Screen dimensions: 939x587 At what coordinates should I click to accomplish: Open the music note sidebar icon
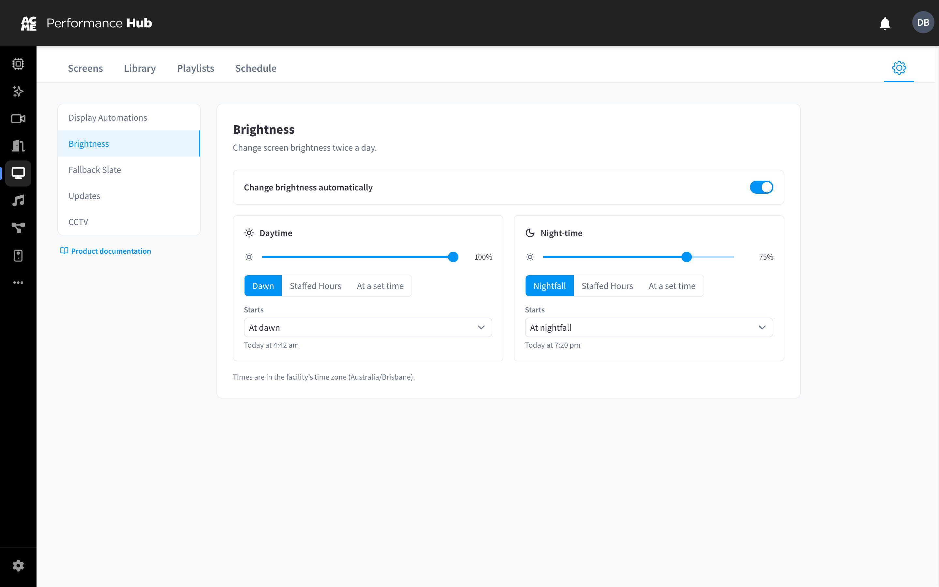pos(18,201)
